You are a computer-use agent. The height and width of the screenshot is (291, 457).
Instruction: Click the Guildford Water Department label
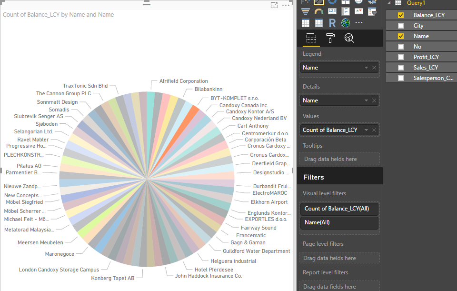(257, 251)
